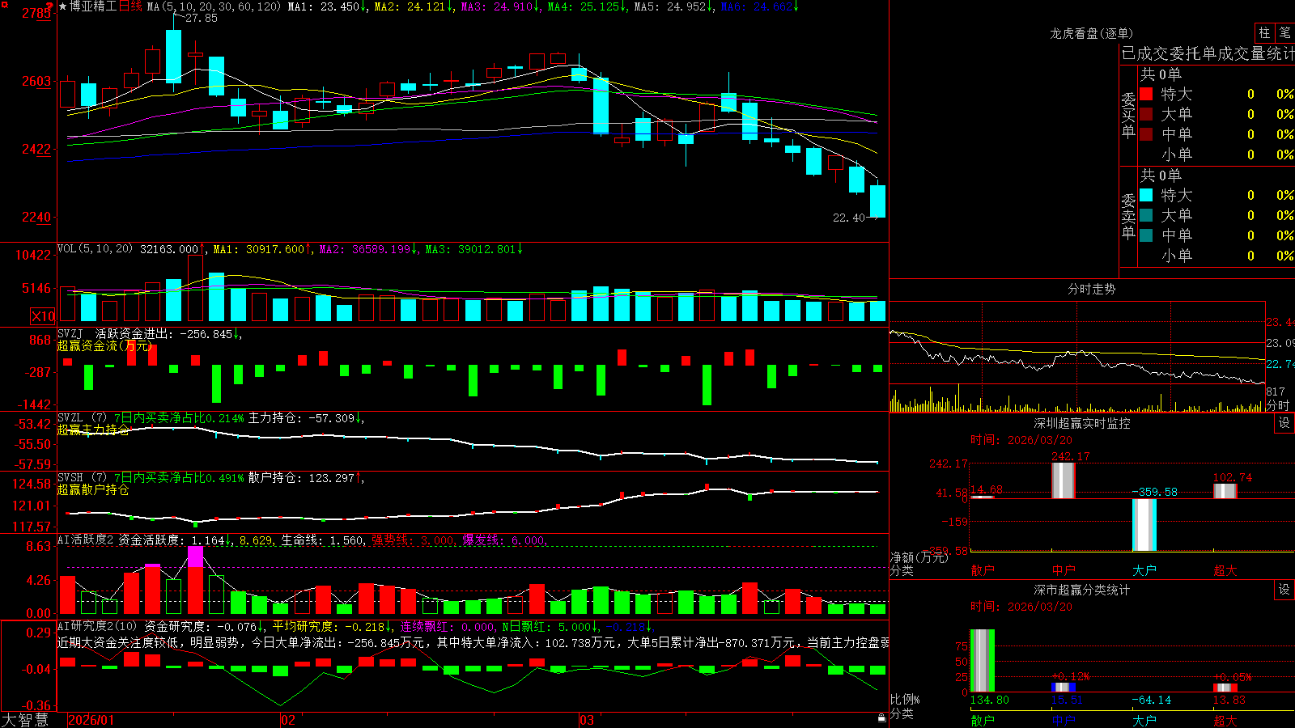Switch to 柱 bar display mode
Image resolution: width=1295 pixels, height=728 pixels.
pyautogui.click(x=1264, y=33)
